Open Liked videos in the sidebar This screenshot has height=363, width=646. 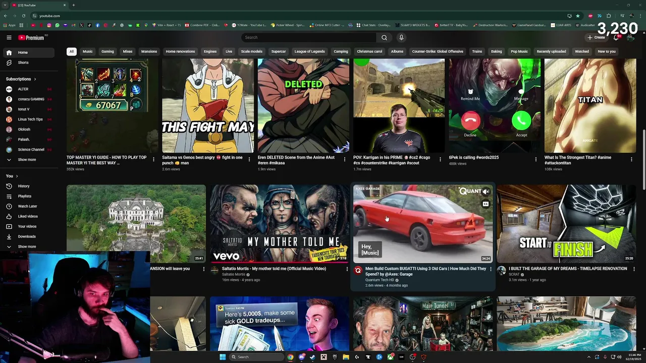click(28, 216)
